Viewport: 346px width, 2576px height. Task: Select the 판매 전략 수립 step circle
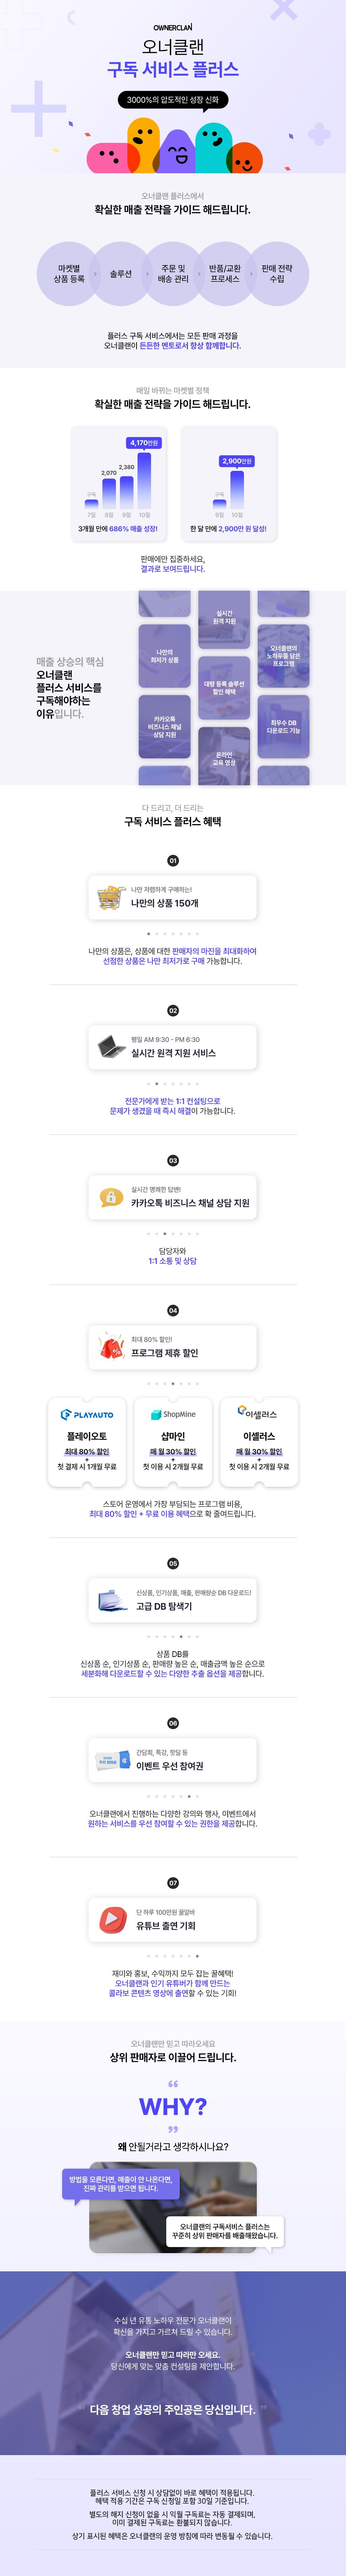click(277, 273)
